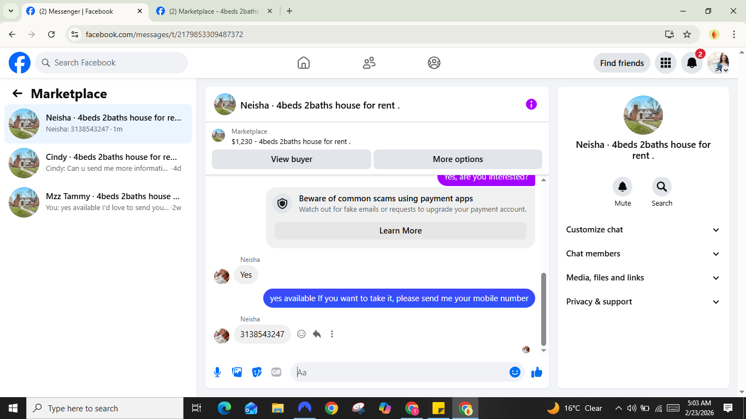Open the Mzz Tammy conversation

[x=98, y=202]
